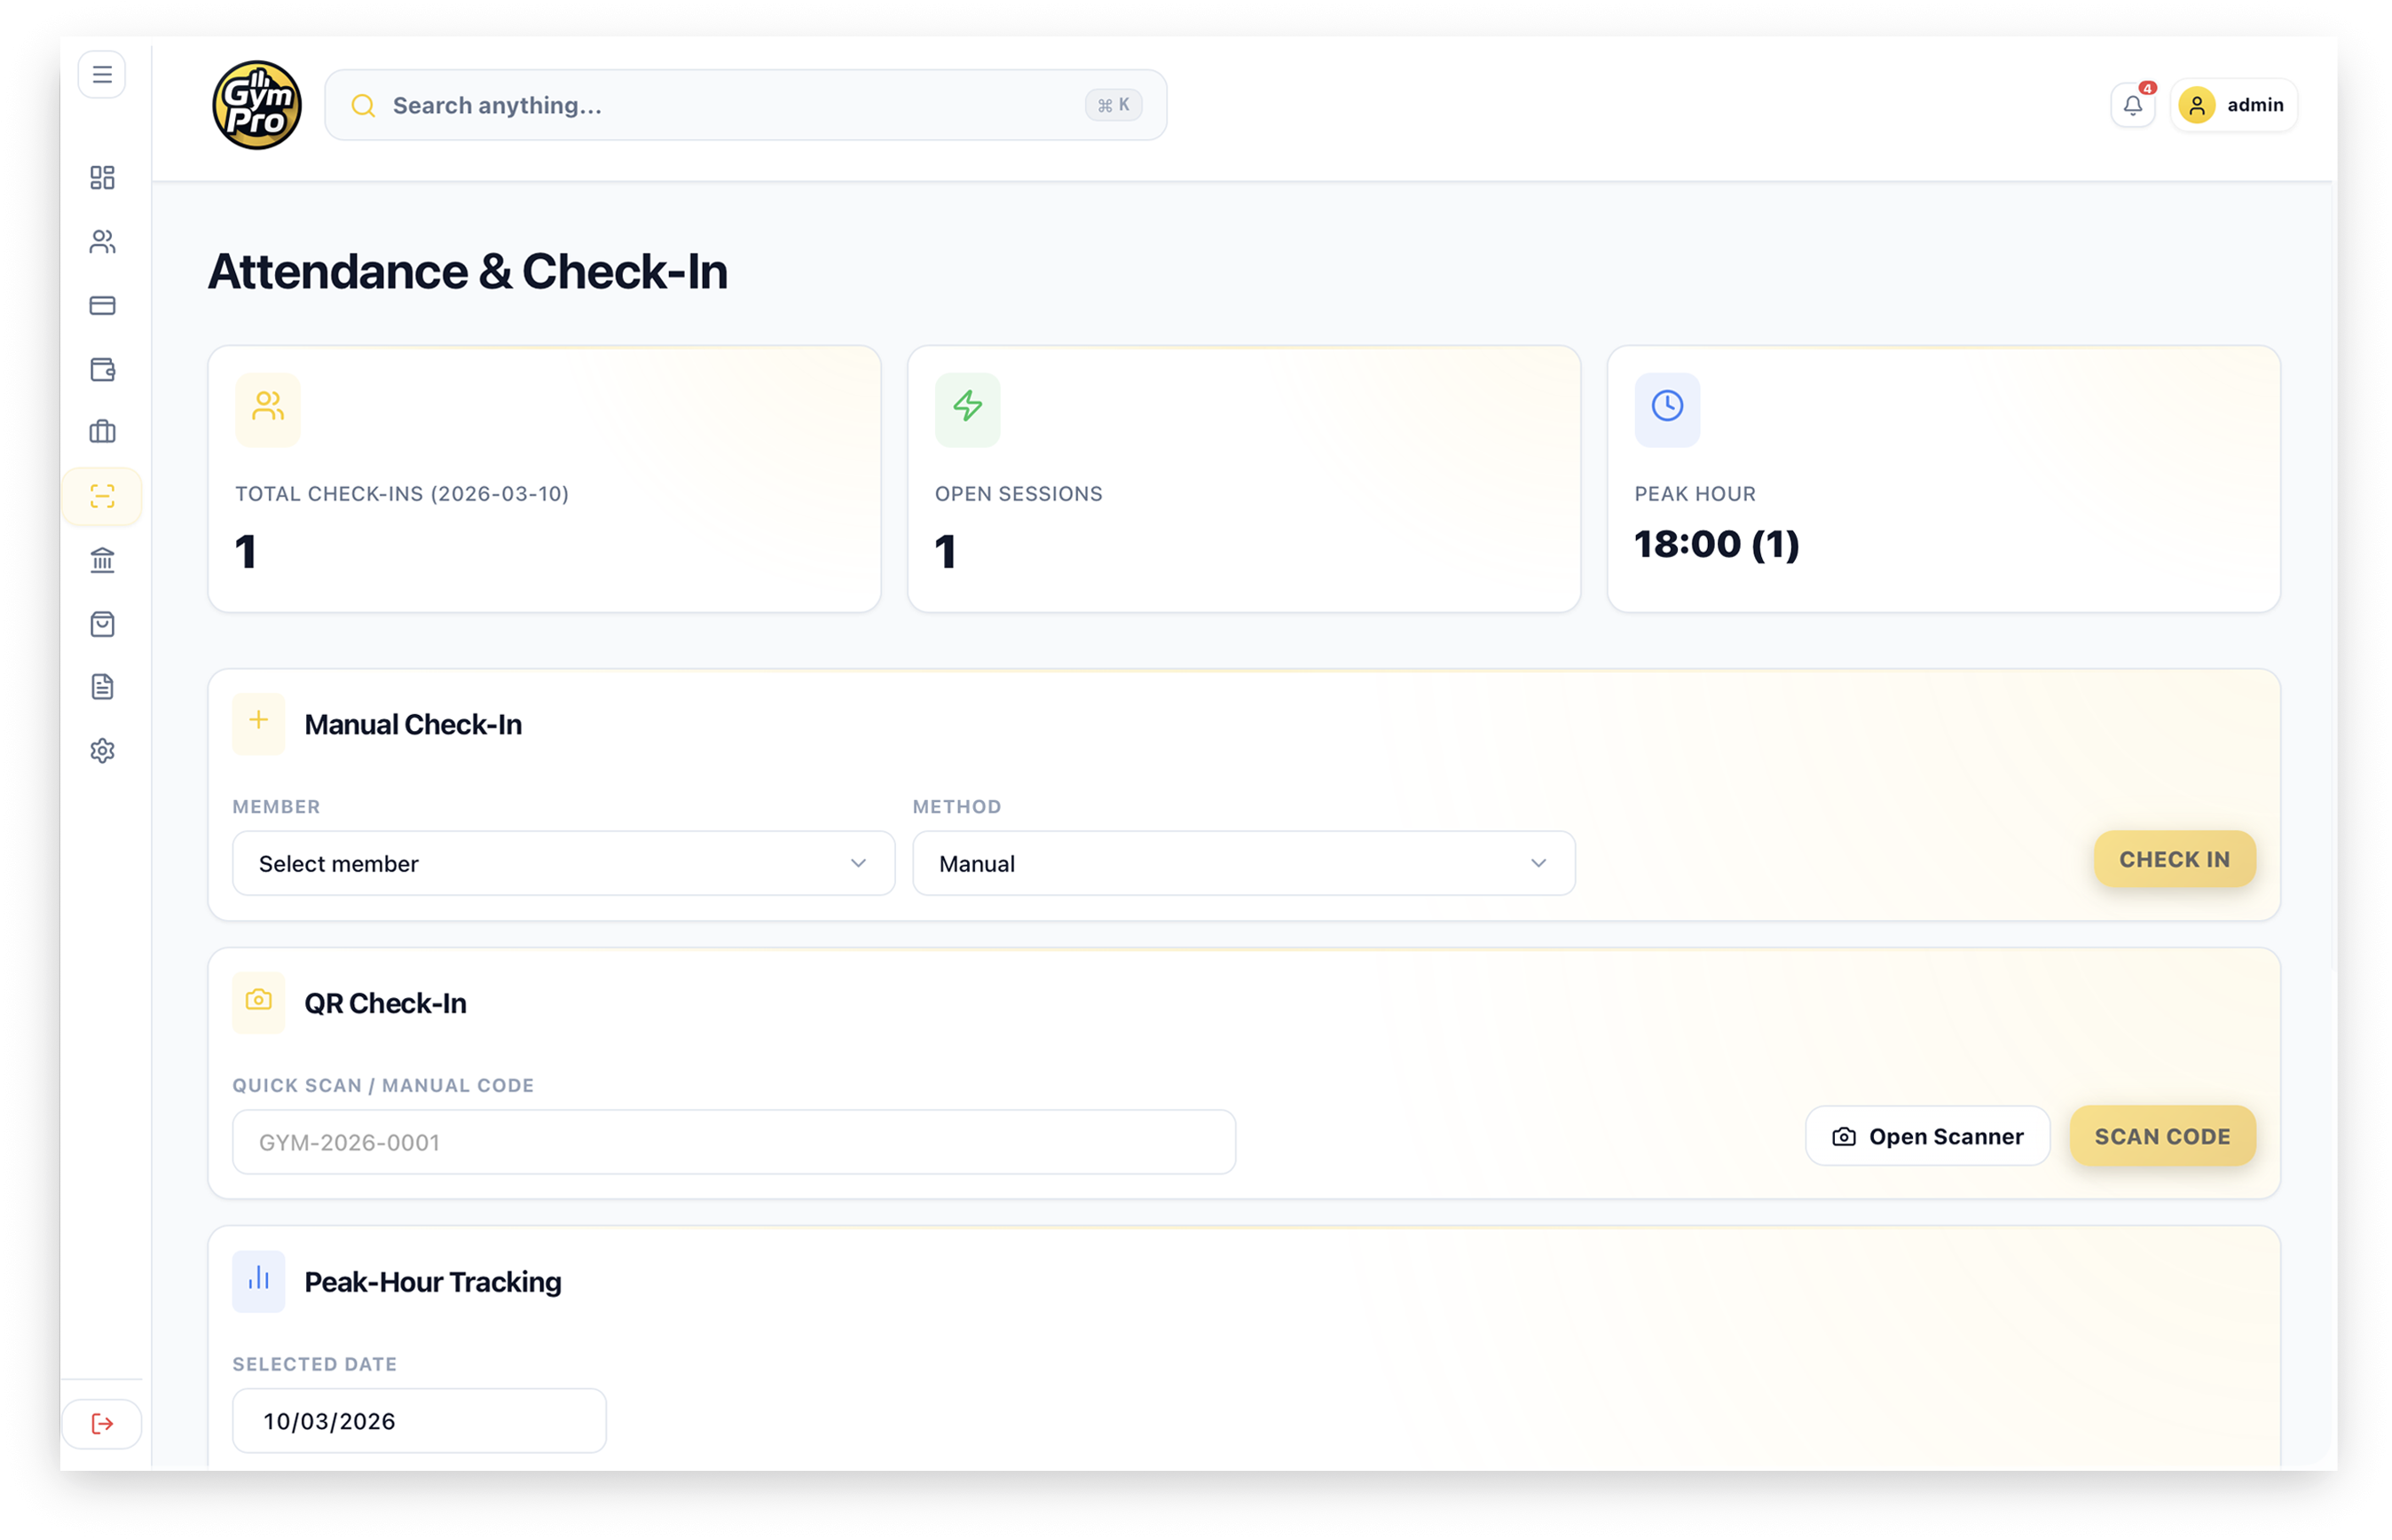Viewport: 2392px width, 1540px height.
Task: Open the dashboard grid icon in sidebar
Action: coord(102,178)
